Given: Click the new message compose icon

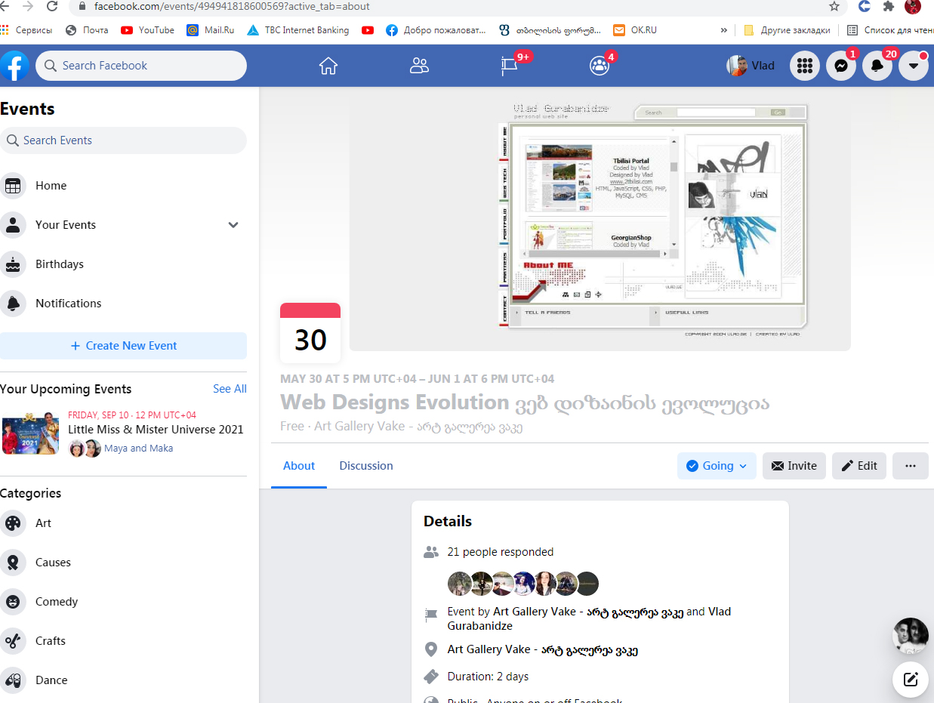Looking at the screenshot, I should click(x=911, y=679).
